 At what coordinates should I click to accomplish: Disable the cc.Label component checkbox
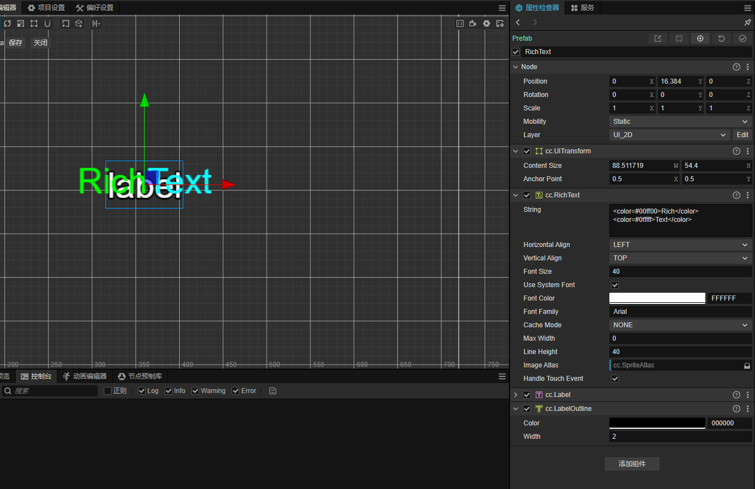click(x=527, y=395)
